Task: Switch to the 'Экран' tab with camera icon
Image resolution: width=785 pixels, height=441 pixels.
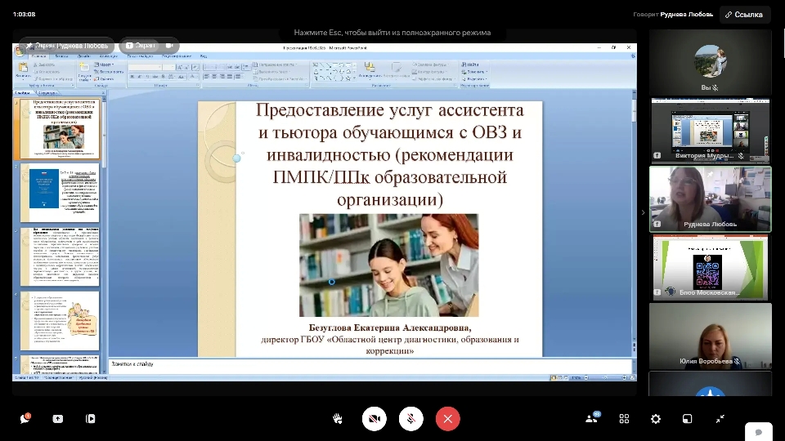Action: coord(150,46)
